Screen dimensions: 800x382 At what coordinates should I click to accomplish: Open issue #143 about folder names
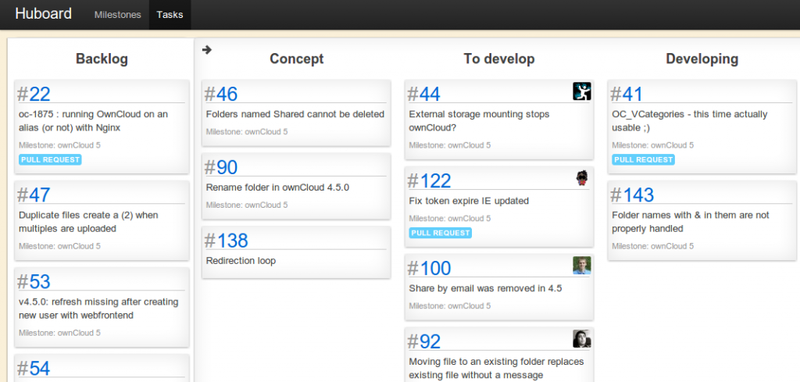(632, 195)
